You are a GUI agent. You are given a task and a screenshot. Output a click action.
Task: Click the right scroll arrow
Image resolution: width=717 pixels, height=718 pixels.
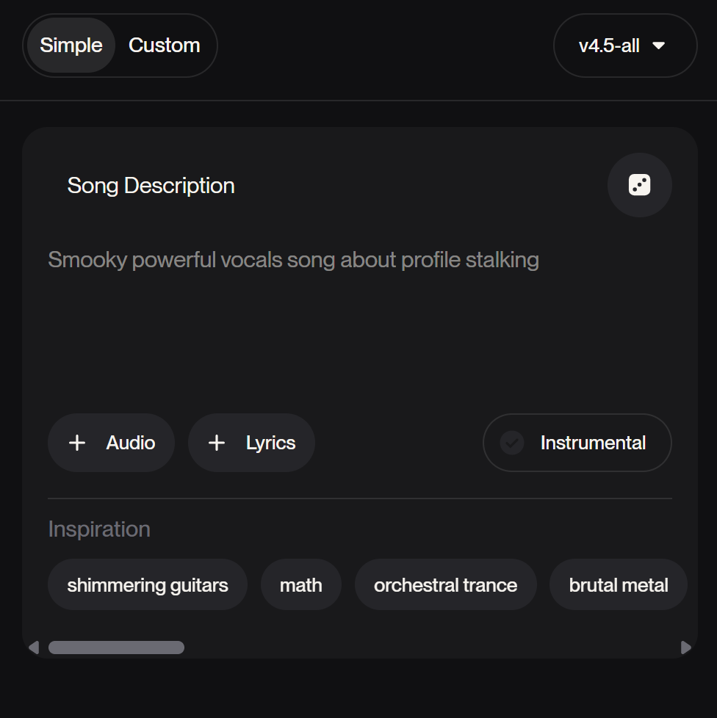point(686,648)
